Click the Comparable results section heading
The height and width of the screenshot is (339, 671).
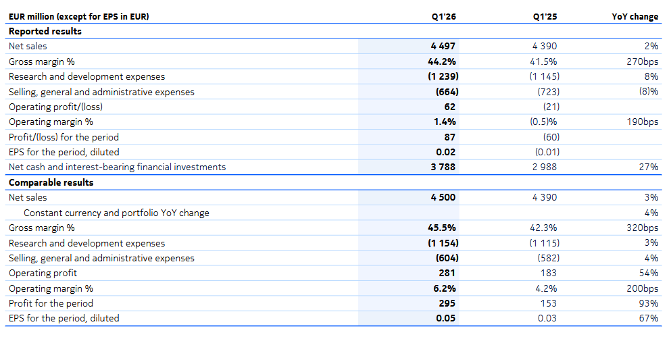click(x=51, y=182)
